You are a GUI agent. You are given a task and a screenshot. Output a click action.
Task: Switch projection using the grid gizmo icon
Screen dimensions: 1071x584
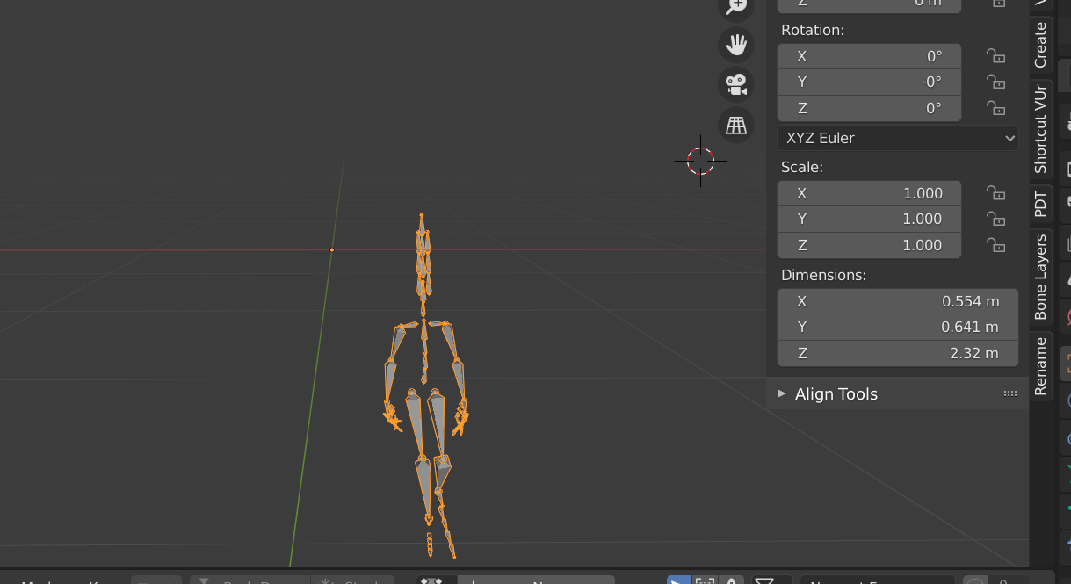tap(735, 124)
